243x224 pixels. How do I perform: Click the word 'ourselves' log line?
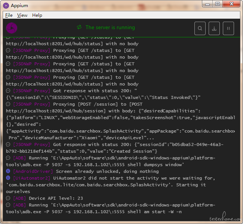(18, 192)
